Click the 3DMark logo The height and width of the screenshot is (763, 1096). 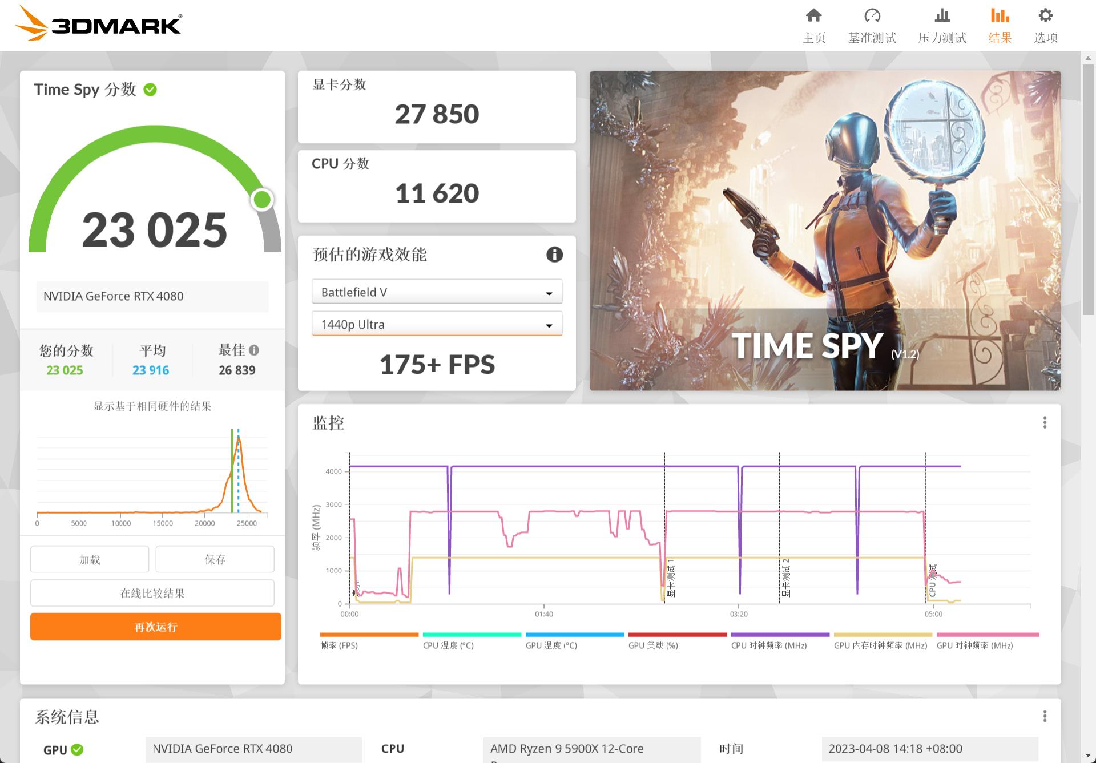[x=98, y=24]
